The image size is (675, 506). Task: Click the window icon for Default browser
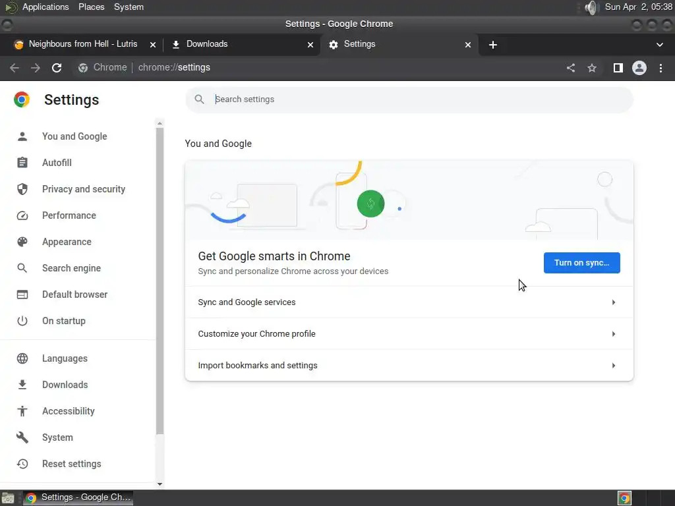(22, 295)
